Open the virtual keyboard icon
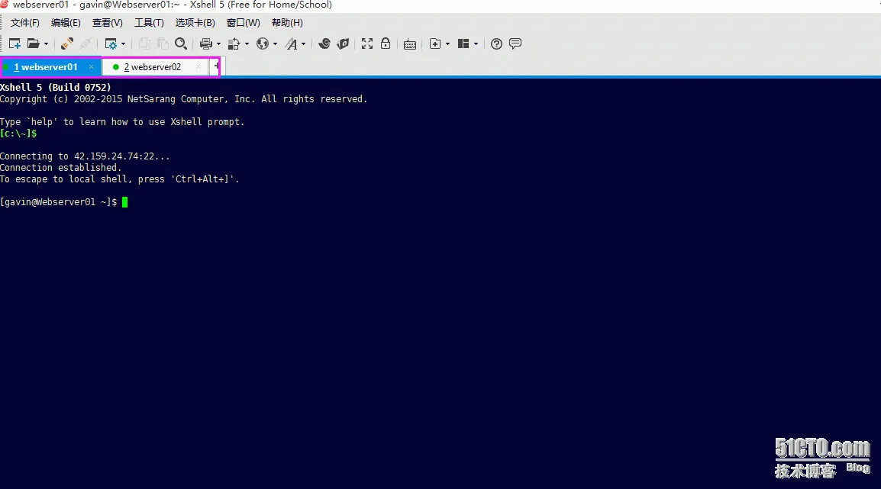Image resolution: width=881 pixels, height=489 pixels. (410, 44)
